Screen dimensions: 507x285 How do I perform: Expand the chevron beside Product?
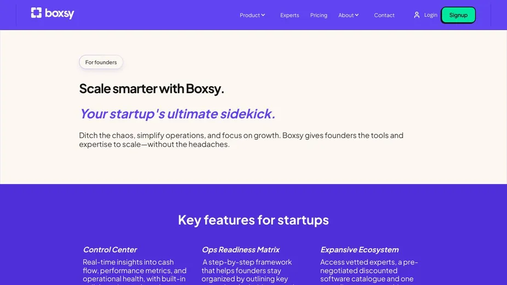[263, 15]
